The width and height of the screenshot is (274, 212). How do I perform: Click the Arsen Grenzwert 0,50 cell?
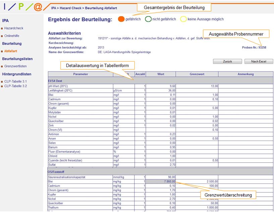point(197,139)
